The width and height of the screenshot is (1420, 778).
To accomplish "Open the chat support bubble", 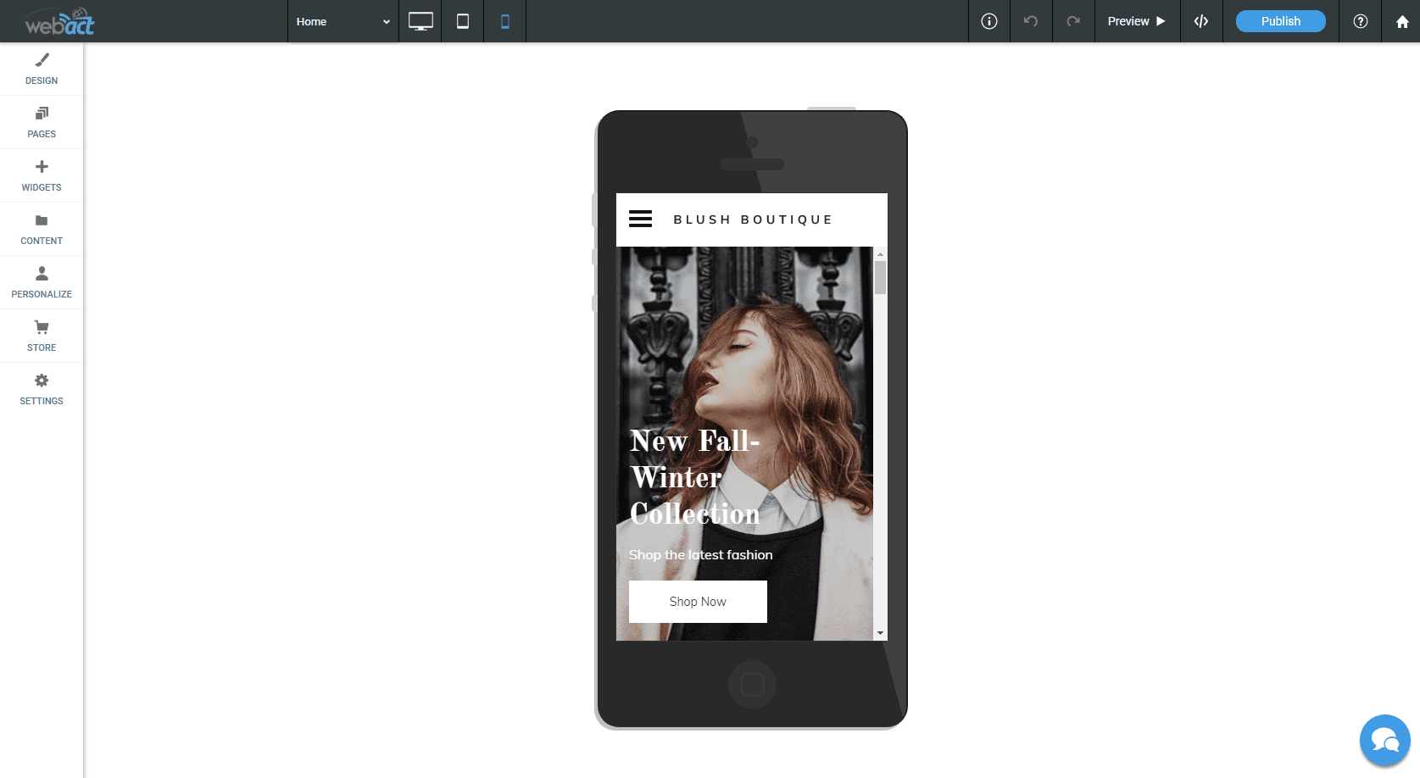I will (1384, 739).
